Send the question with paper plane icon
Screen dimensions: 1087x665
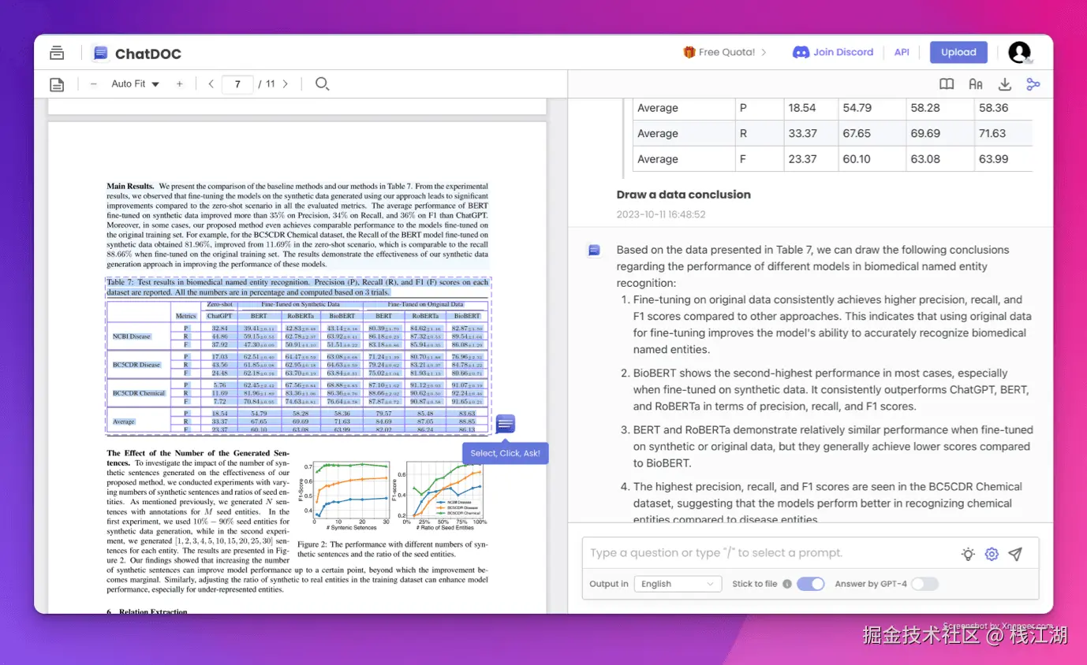[x=1015, y=554]
